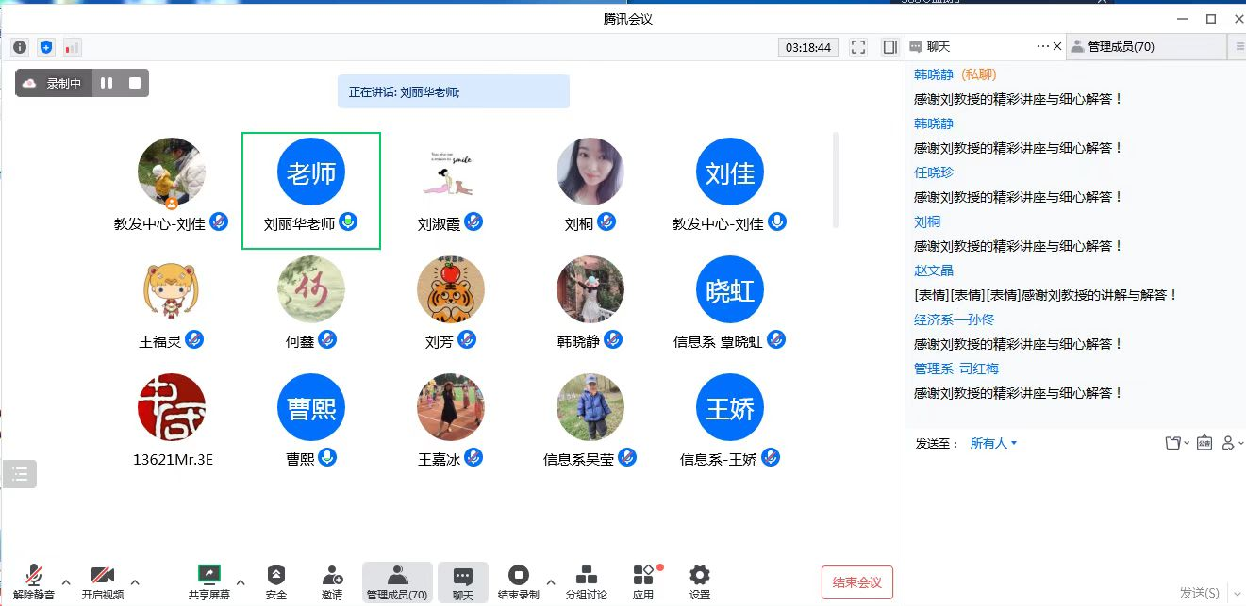Click the 邀请 invite icon
The width and height of the screenshot is (1246, 606).
(x=332, y=582)
